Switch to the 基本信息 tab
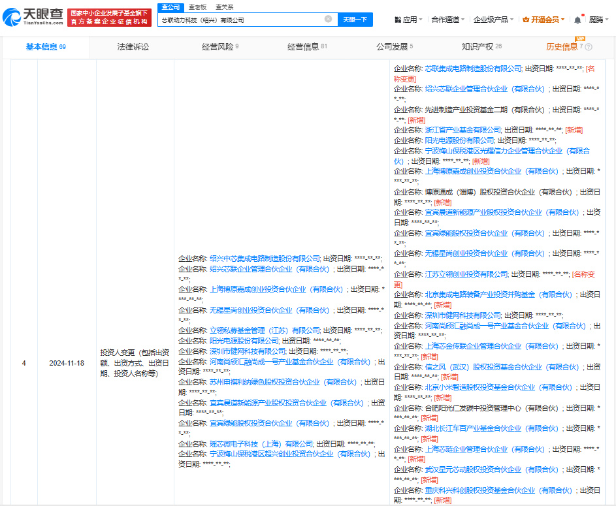Viewport: 616px width, 506px height. pos(46,47)
